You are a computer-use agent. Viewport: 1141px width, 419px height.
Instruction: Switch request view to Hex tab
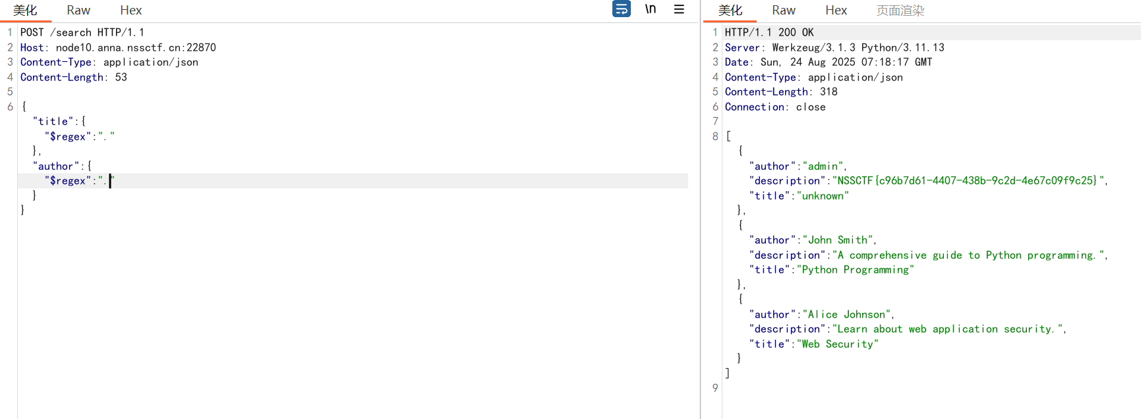(x=131, y=11)
